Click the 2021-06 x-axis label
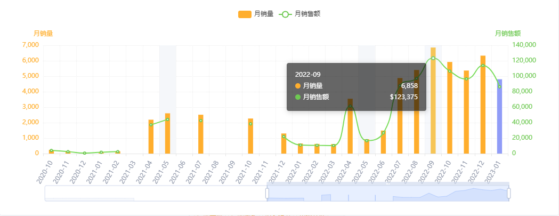The height and width of the screenshot is (216, 559). pyautogui.click(x=177, y=172)
